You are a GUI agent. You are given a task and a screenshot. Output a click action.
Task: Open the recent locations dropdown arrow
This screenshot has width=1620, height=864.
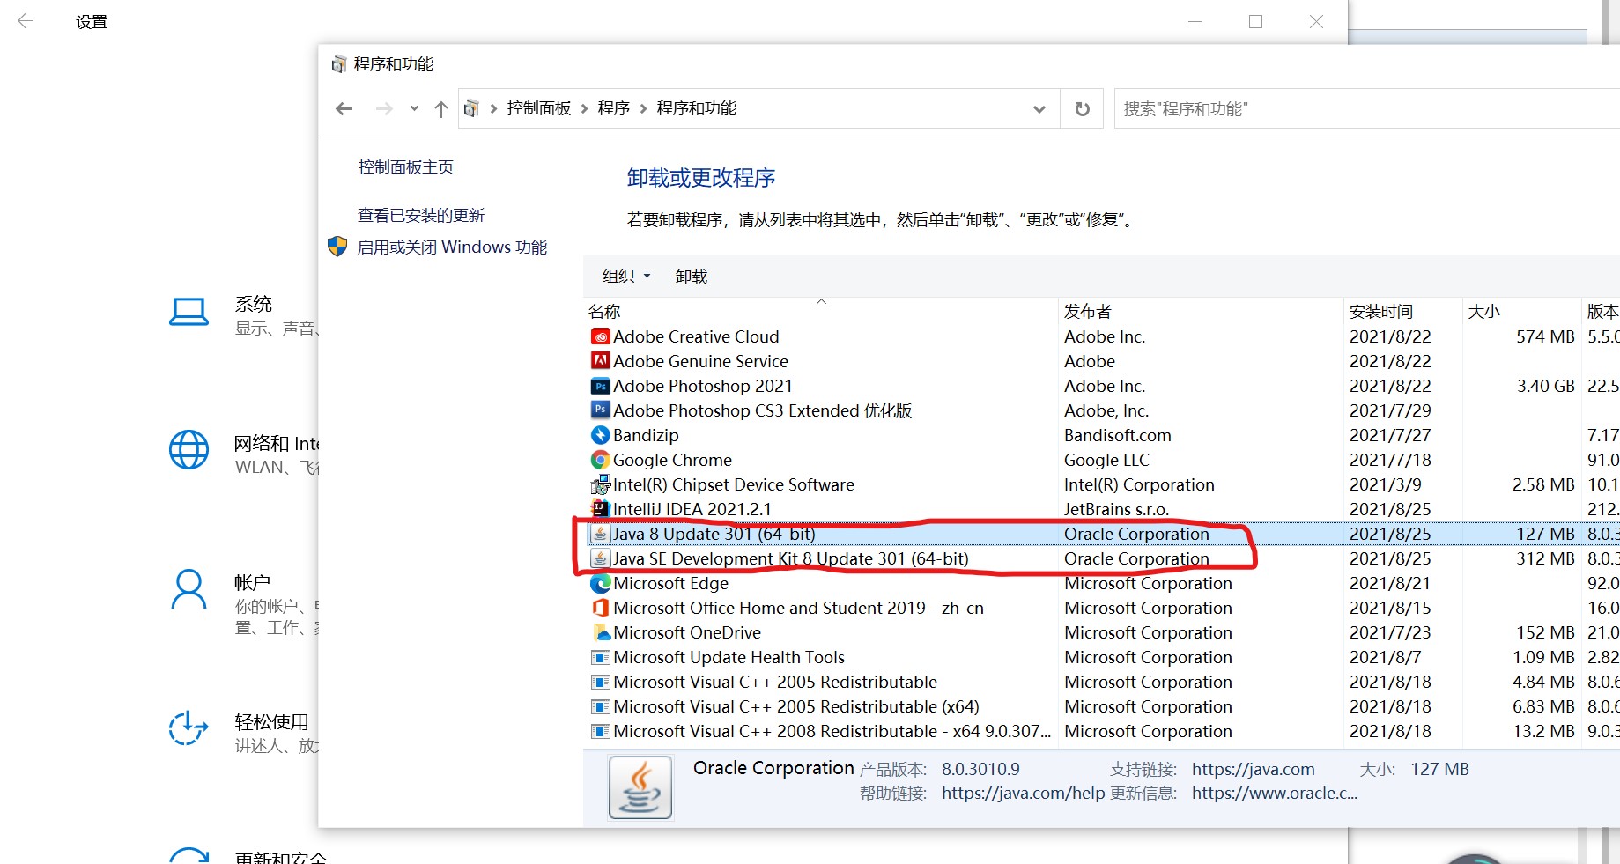[x=414, y=109]
